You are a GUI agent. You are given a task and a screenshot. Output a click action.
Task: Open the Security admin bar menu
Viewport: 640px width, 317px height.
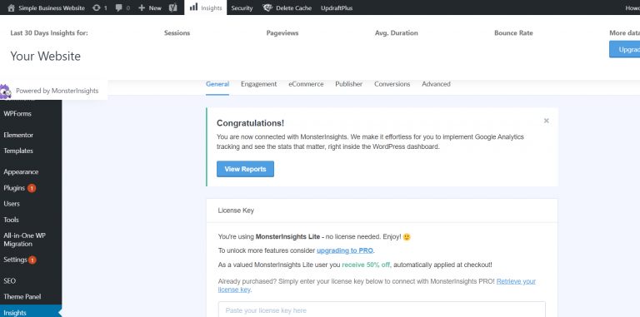[x=242, y=7]
